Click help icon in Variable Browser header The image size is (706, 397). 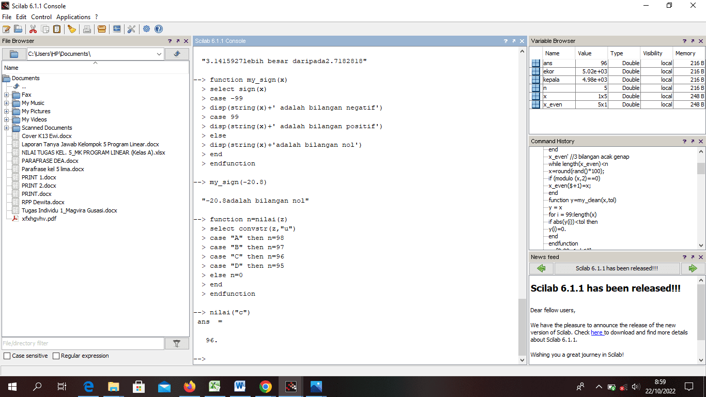pos(684,41)
